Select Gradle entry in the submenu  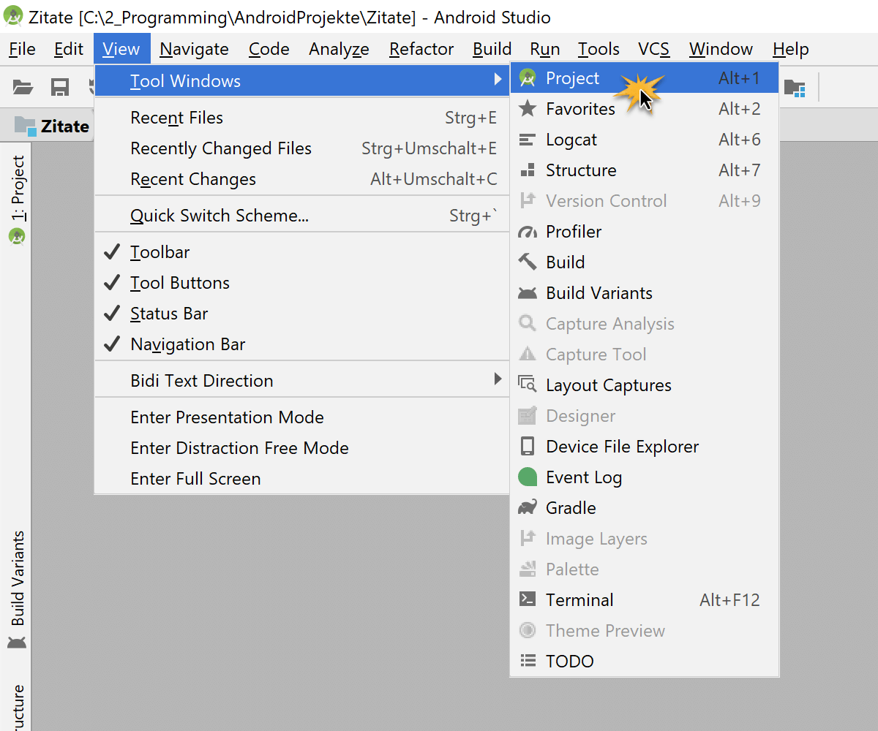pos(645,508)
